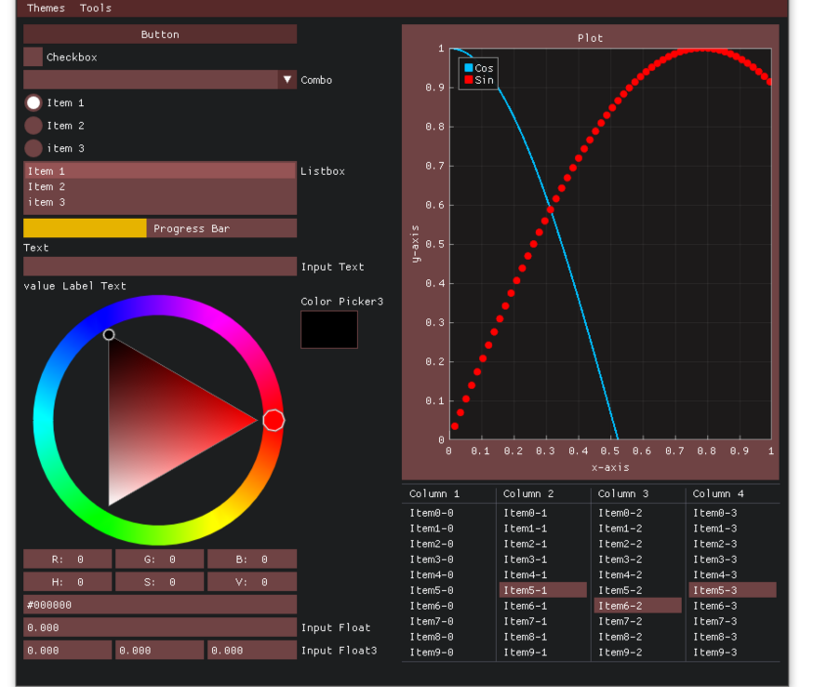Screen dimensions: 814x687
Task: Select Item 2 in the listbox
Action: [159, 187]
